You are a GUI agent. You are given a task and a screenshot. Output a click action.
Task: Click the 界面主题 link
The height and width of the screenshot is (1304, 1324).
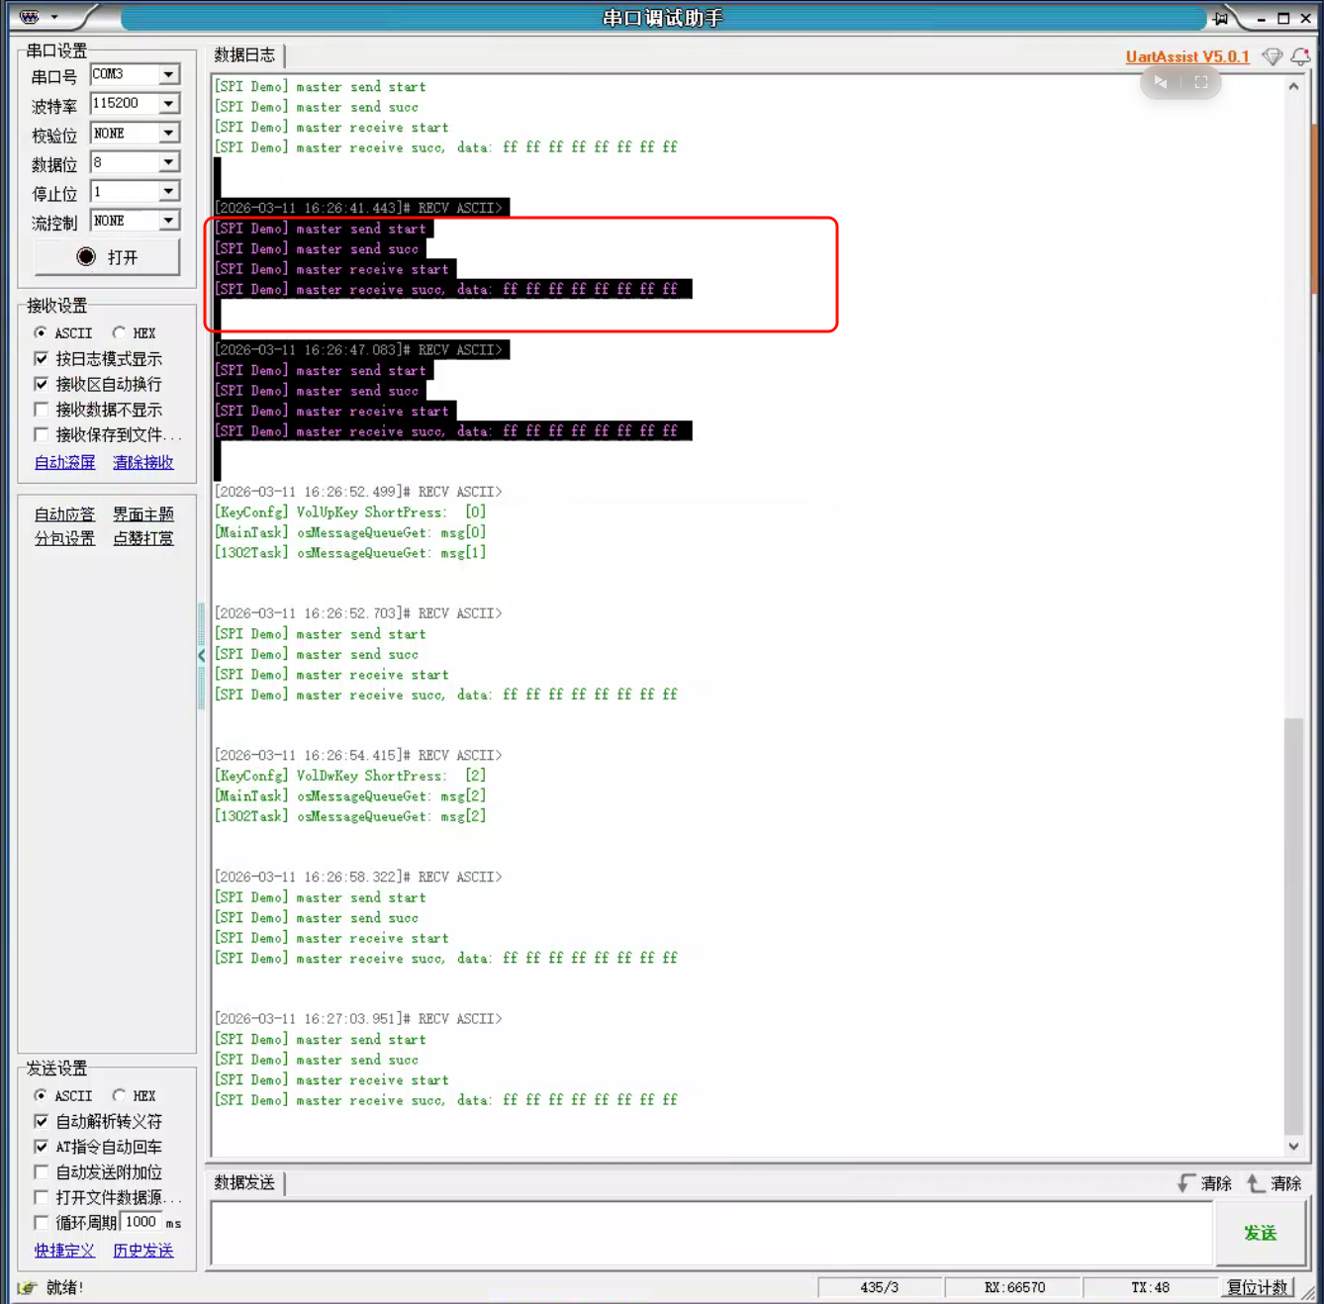[143, 513]
